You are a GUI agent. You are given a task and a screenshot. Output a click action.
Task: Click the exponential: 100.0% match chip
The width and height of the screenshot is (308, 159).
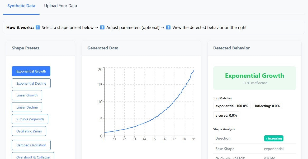tap(232, 106)
